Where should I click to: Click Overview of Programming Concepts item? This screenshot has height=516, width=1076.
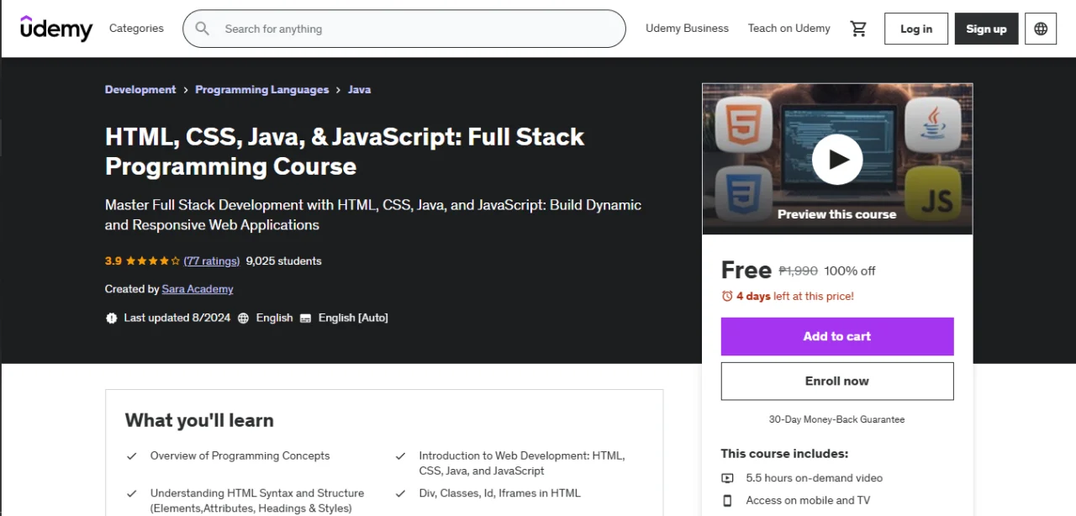click(240, 455)
